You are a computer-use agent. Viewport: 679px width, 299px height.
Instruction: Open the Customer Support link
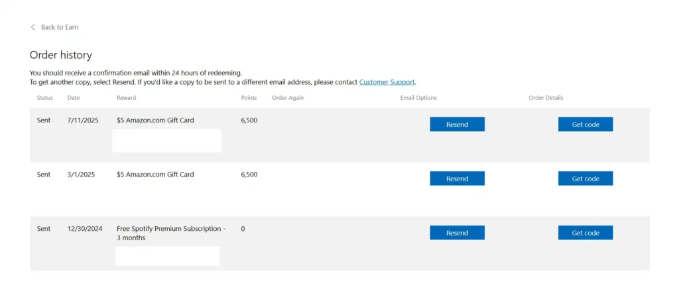coord(387,82)
